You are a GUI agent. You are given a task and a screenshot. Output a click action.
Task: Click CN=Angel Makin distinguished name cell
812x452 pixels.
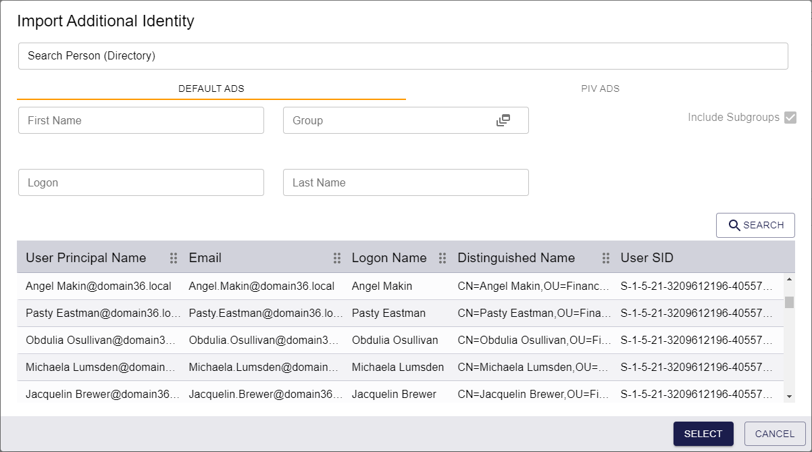[534, 286]
